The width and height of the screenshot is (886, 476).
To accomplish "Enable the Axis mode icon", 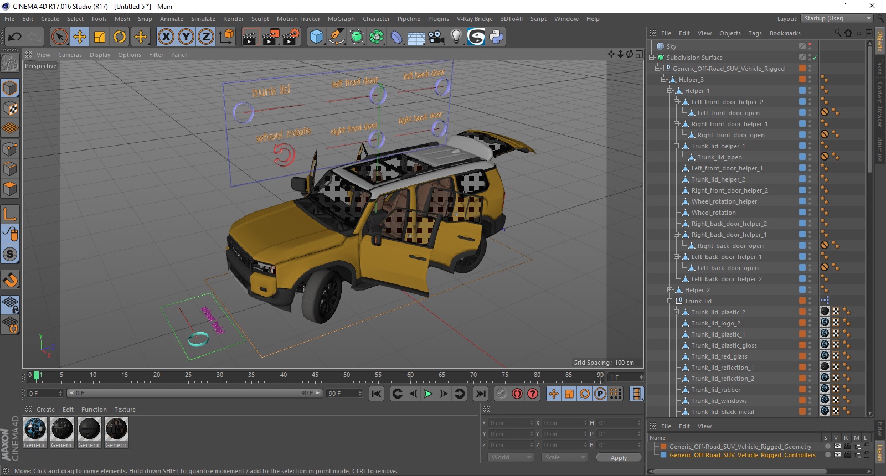I will (x=10, y=214).
